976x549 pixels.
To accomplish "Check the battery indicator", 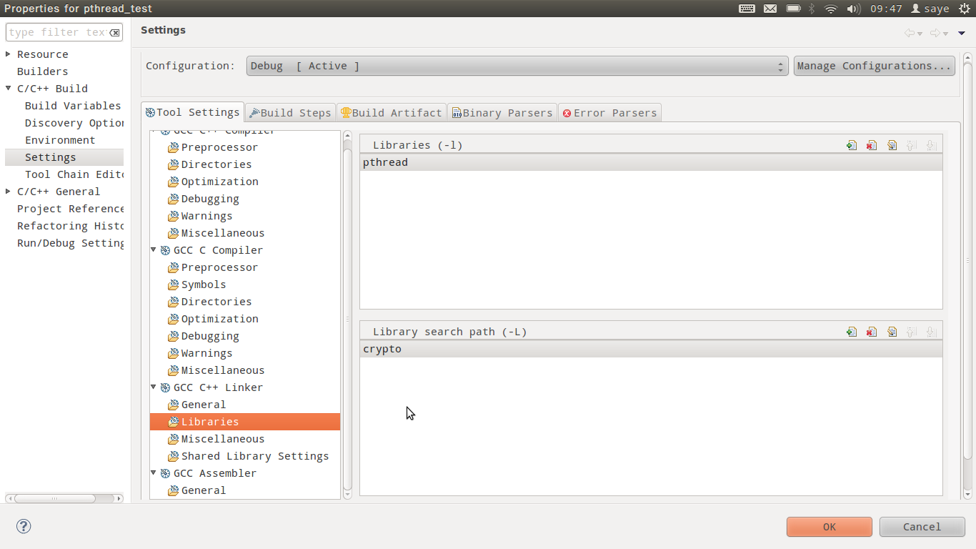I will pos(793,9).
